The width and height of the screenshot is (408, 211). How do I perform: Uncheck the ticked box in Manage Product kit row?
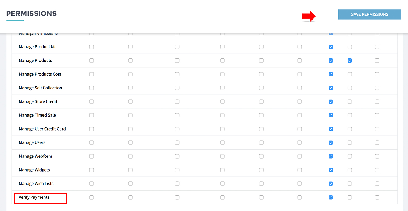point(331,47)
